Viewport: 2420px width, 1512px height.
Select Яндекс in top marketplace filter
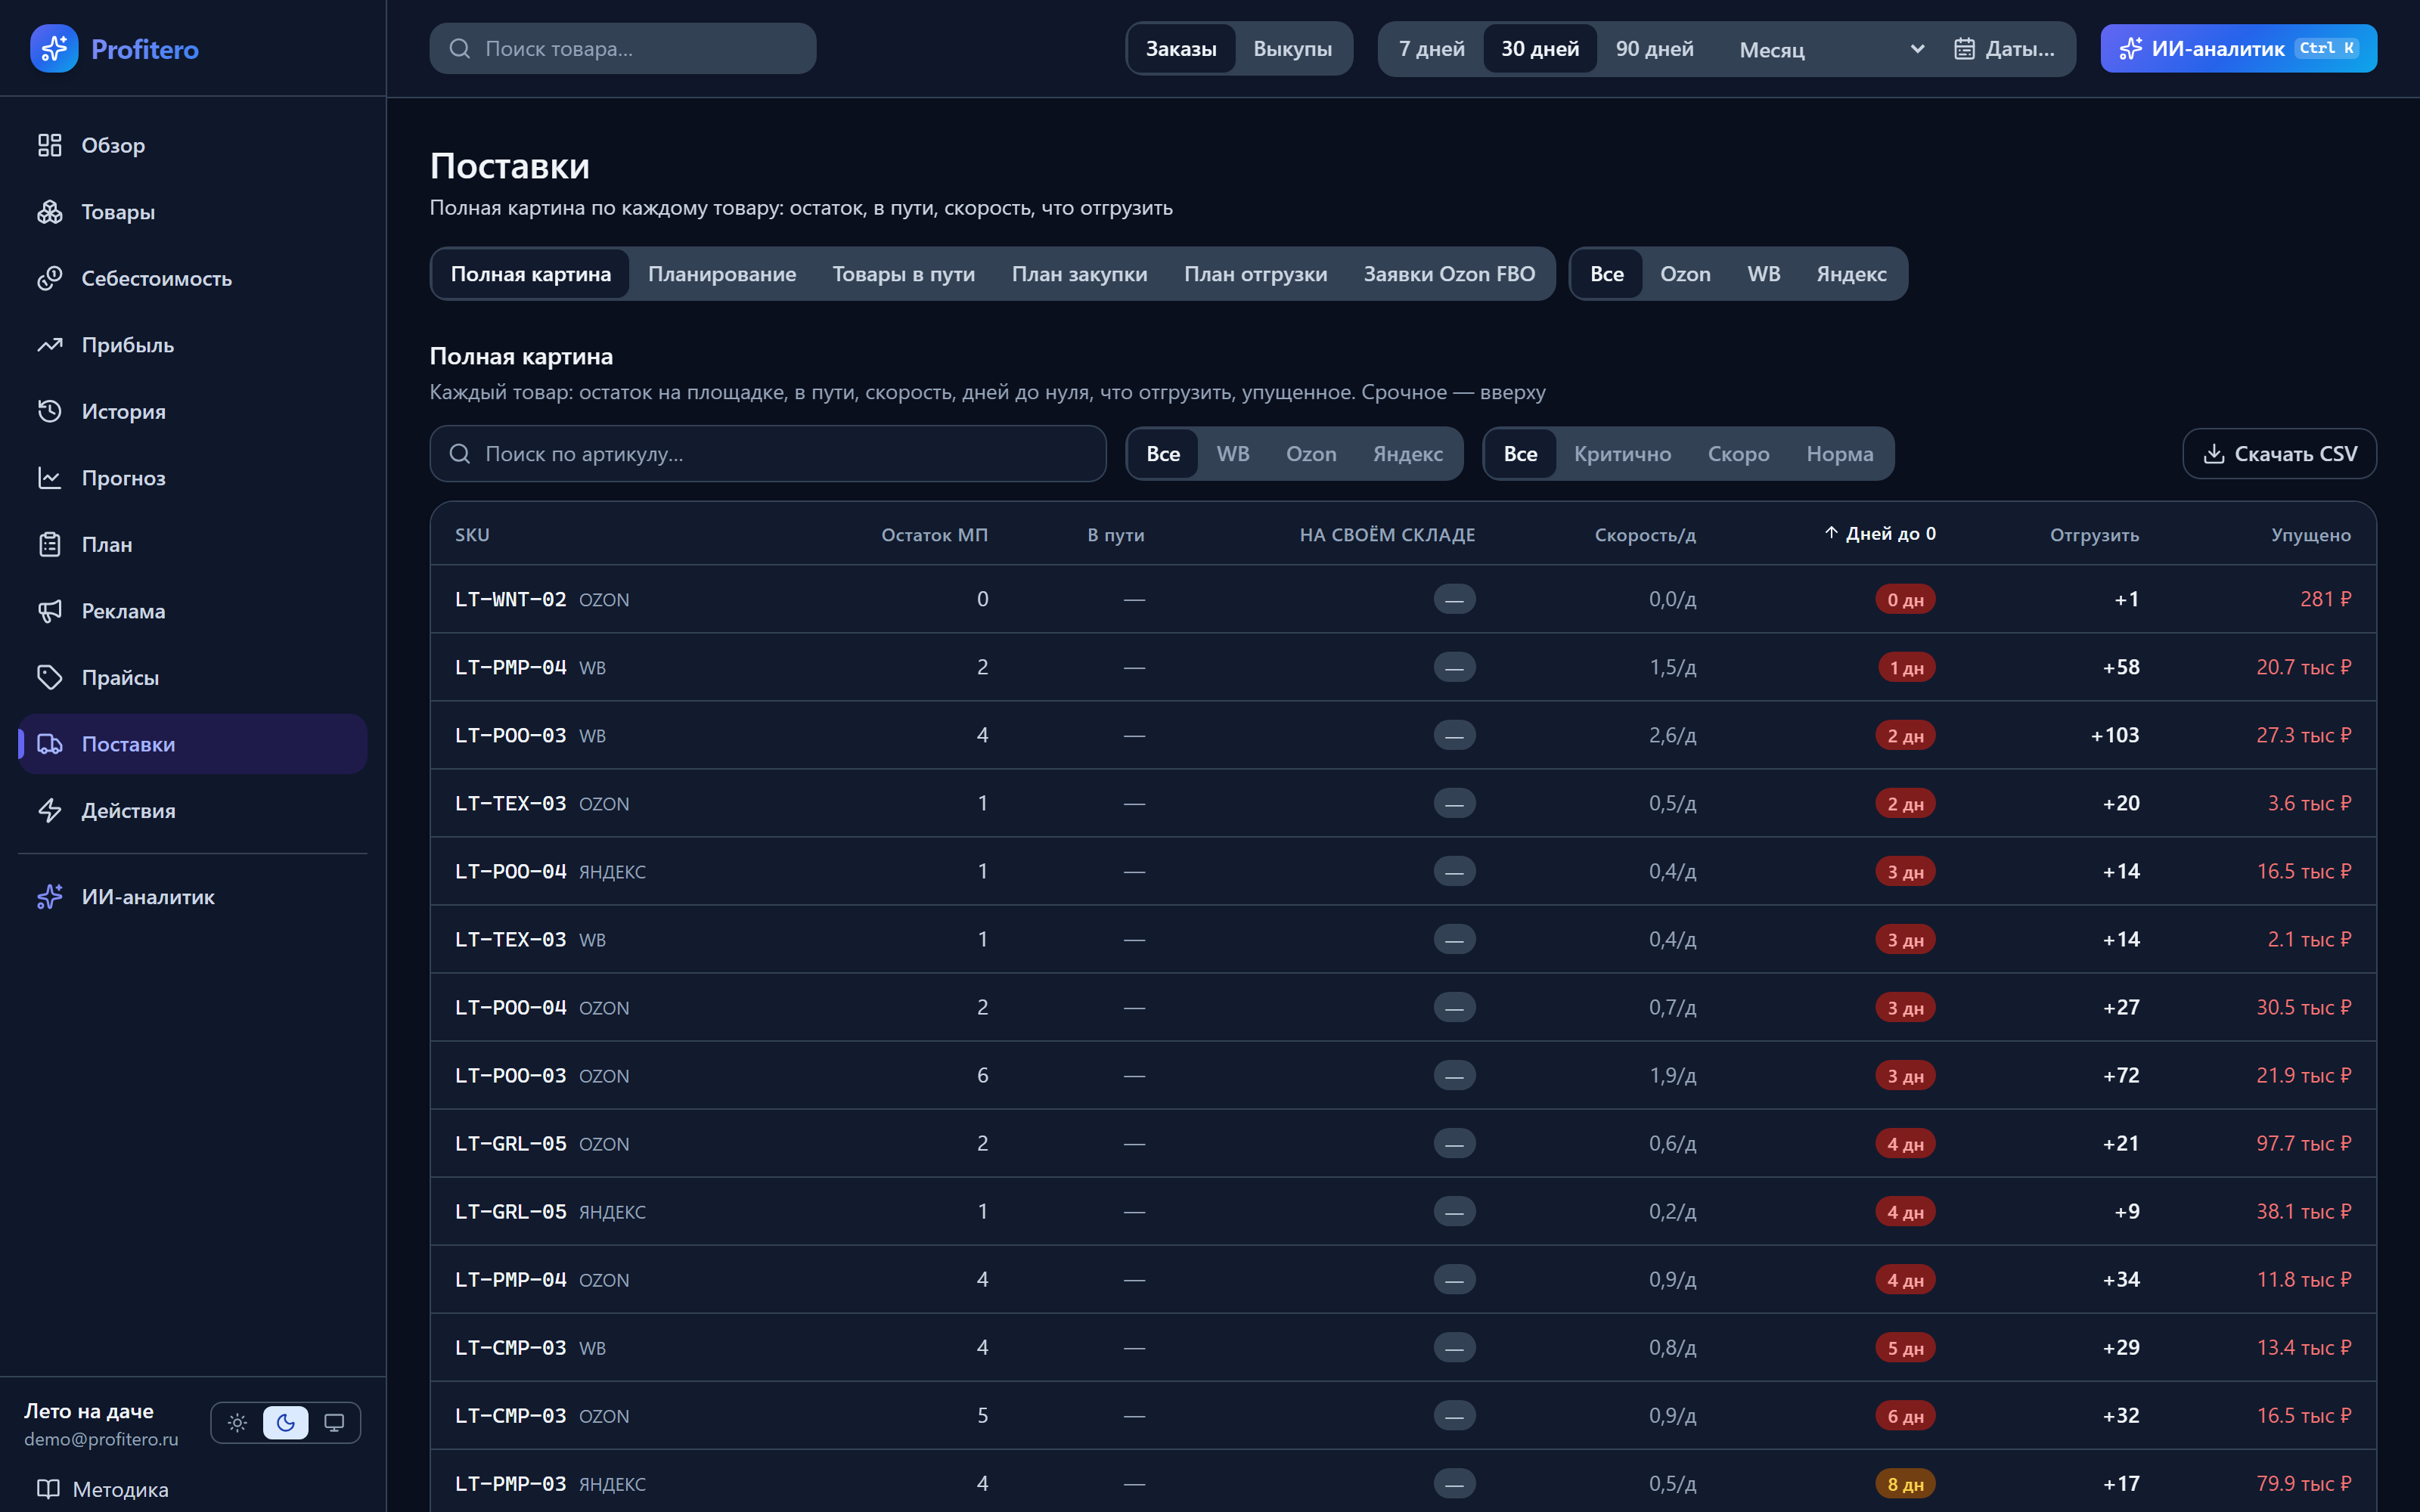1851,274
